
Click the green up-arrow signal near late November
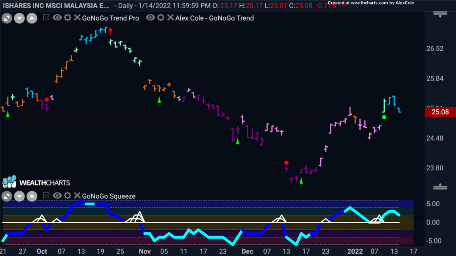pos(238,141)
